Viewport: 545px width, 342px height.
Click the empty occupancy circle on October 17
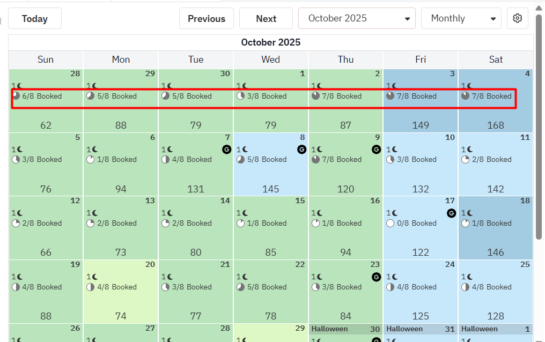pos(391,223)
